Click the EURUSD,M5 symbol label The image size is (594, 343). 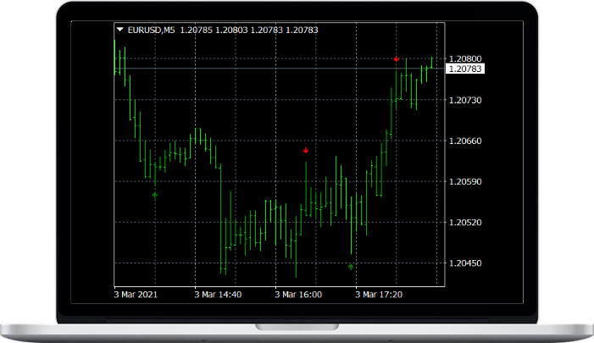(x=151, y=30)
